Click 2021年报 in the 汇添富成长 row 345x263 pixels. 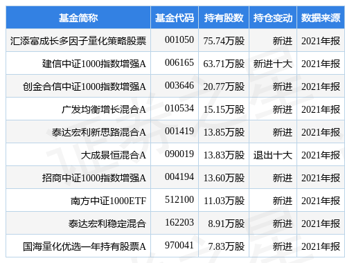(x=321, y=41)
